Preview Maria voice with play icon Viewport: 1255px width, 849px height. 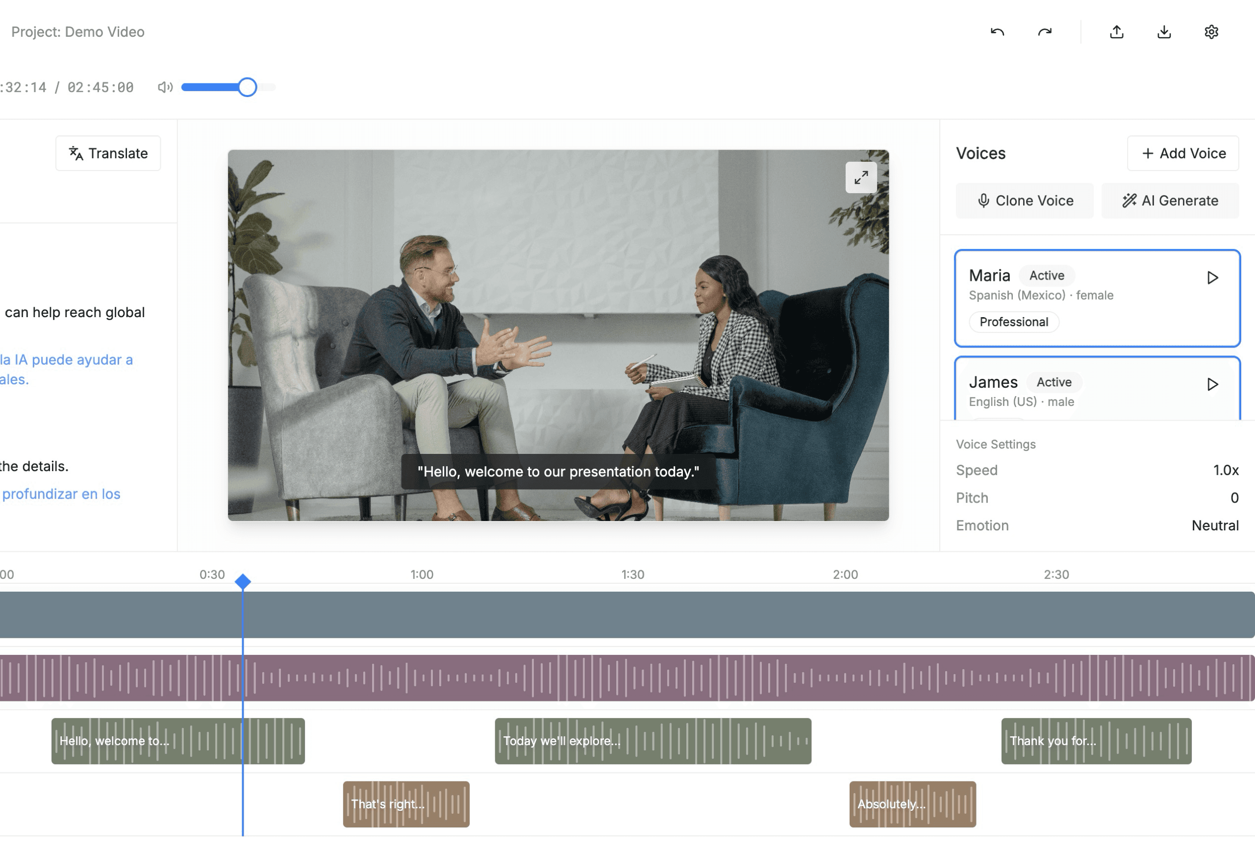tap(1212, 277)
